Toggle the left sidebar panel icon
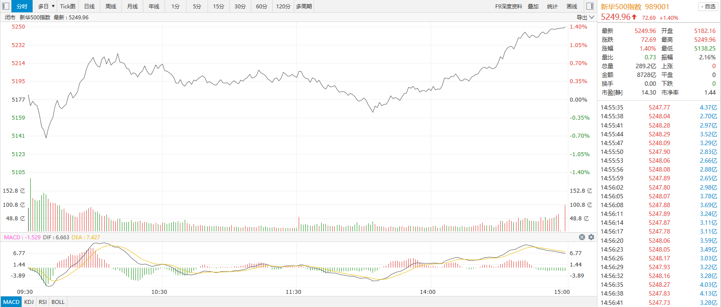The width and height of the screenshot is (721, 307). [x=6, y=6]
